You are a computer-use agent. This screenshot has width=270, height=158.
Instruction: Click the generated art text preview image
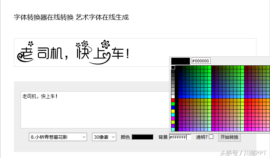73,52
